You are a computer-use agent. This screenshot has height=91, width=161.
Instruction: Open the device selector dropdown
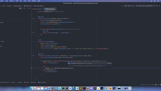click(145, 6)
